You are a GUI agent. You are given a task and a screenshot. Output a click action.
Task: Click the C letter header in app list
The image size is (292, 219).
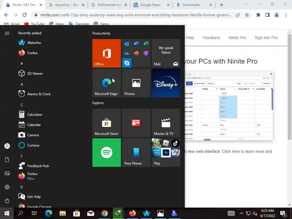(x=22, y=105)
